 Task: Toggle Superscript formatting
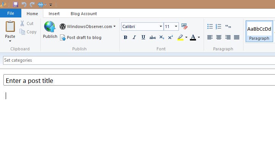[171, 37]
